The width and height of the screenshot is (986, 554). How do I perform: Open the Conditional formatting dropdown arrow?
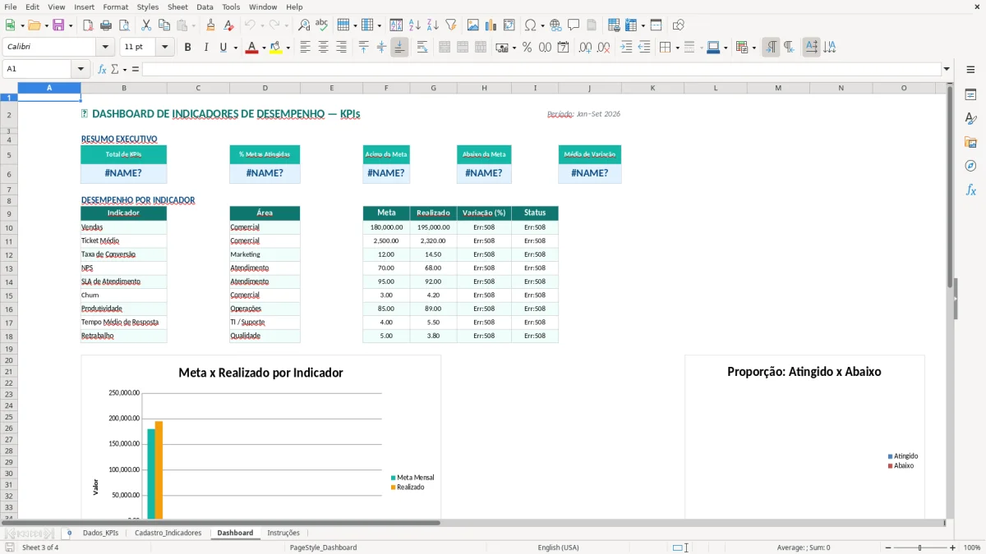click(x=753, y=48)
